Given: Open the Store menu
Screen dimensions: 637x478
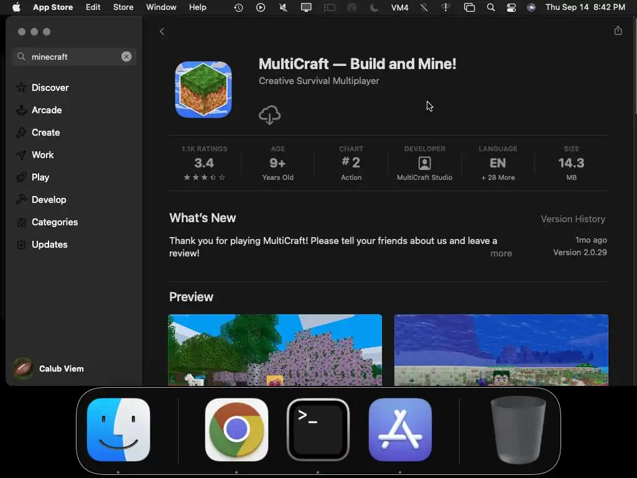Looking at the screenshot, I should click(123, 7).
